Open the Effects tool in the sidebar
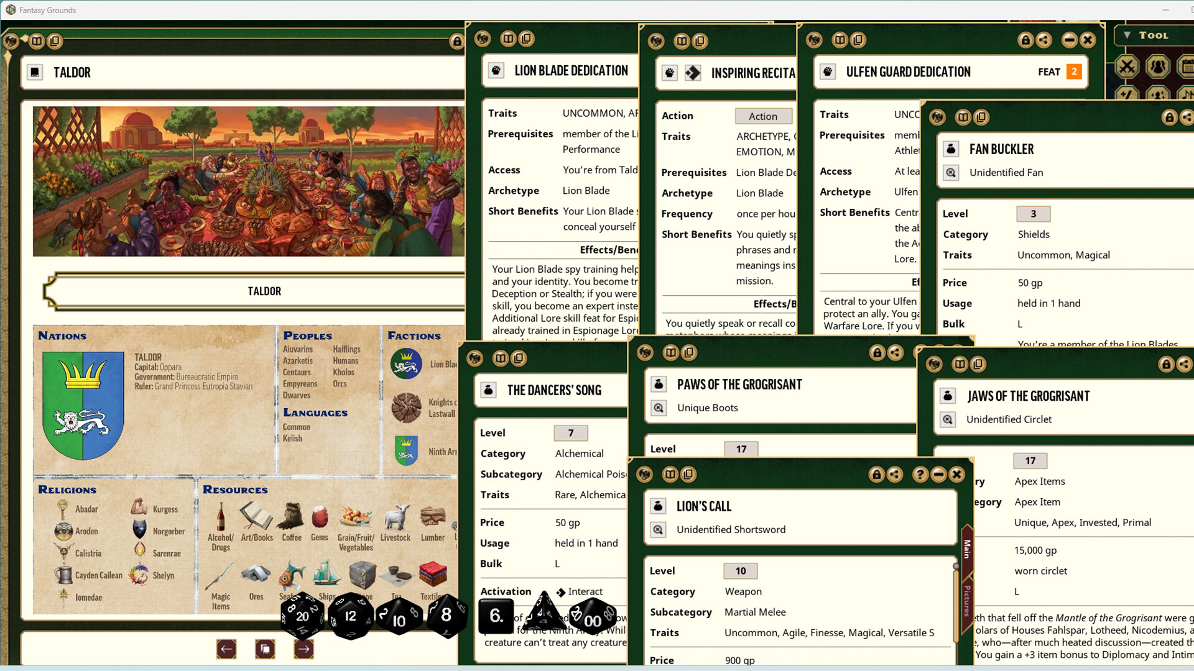The width and height of the screenshot is (1194, 671). pyautogui.click(x=1158, y=94)
